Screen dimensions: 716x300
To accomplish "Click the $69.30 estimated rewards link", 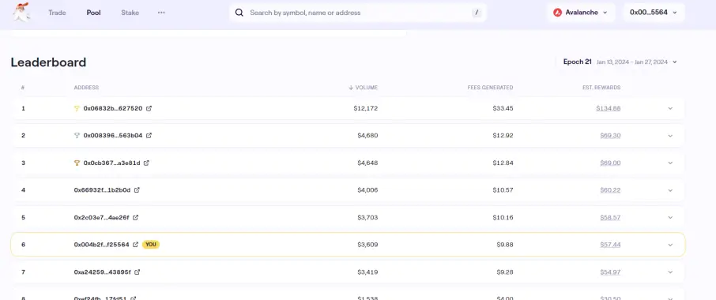I will coord(611,136).
